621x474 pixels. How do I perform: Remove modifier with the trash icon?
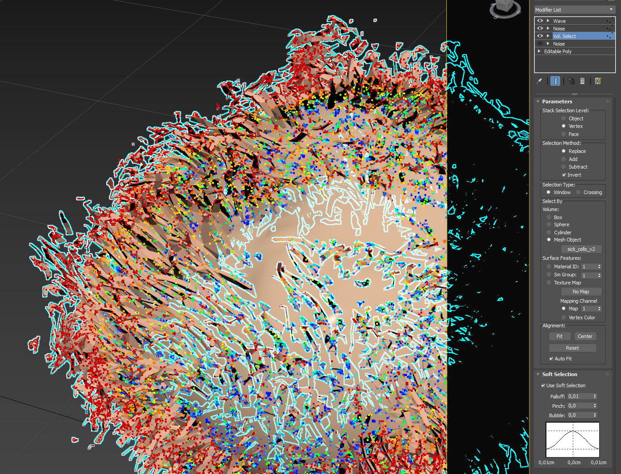(x=582, y=81)
